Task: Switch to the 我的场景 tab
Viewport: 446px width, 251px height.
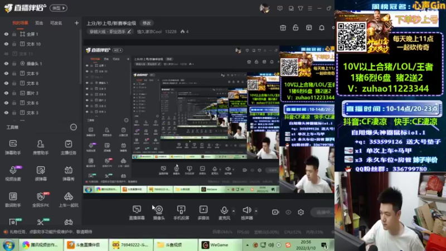Action: (20, 23)
